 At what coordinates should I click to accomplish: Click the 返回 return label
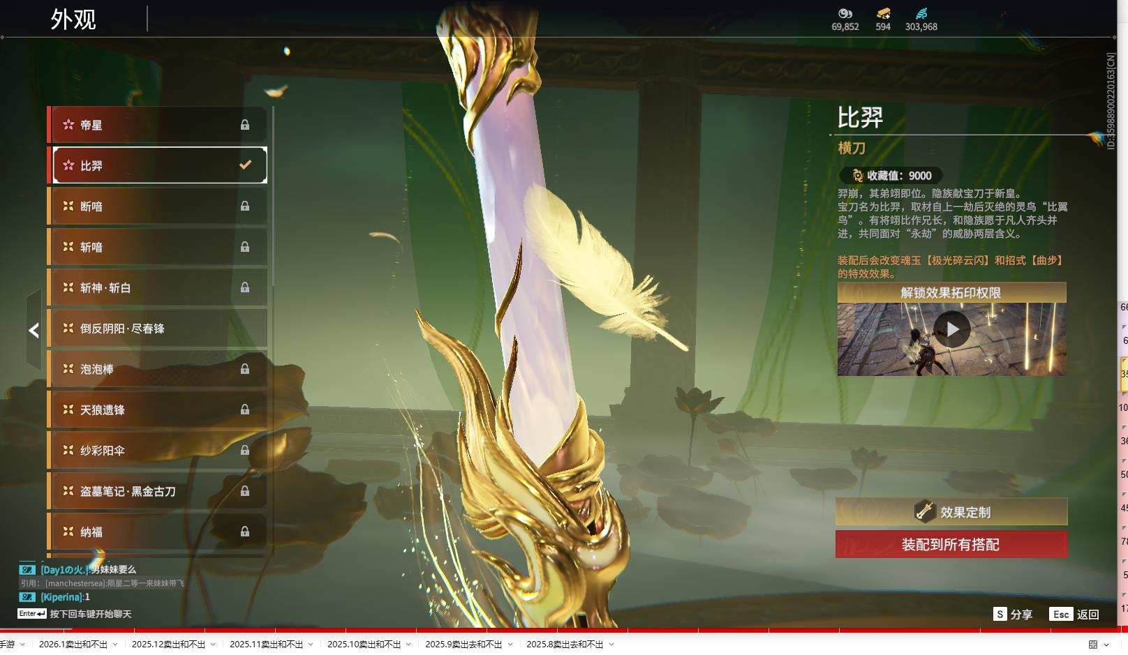(1088, 615)
